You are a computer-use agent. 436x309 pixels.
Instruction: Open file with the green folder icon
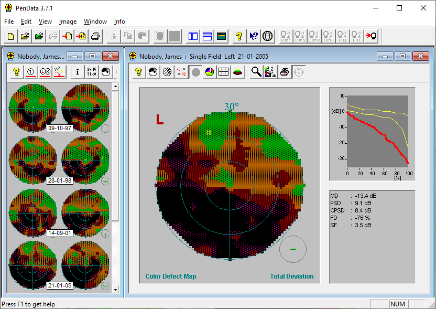tap(39, 36)
